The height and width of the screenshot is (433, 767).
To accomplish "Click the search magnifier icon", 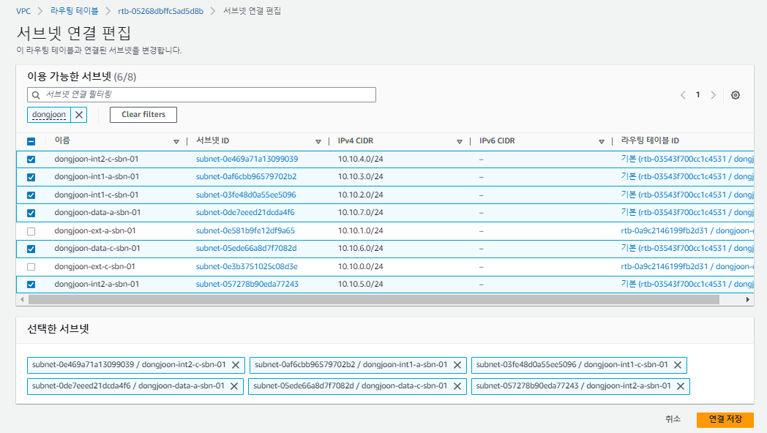I will click(36, 95).
